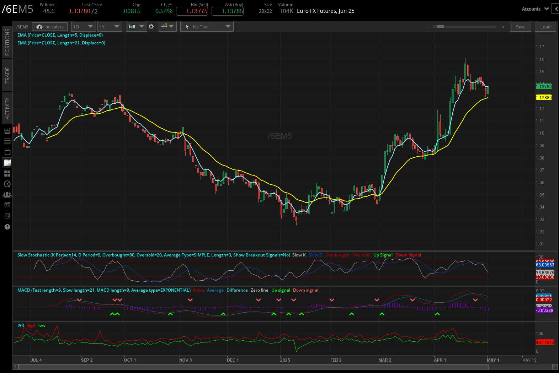Click the /6EM5 symbol in header
This screenshot has width=559, height=373.
pos(18,9)
